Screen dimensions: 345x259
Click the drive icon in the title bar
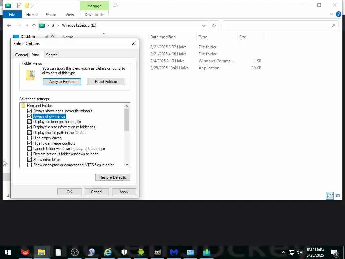(x=8, y=5)
